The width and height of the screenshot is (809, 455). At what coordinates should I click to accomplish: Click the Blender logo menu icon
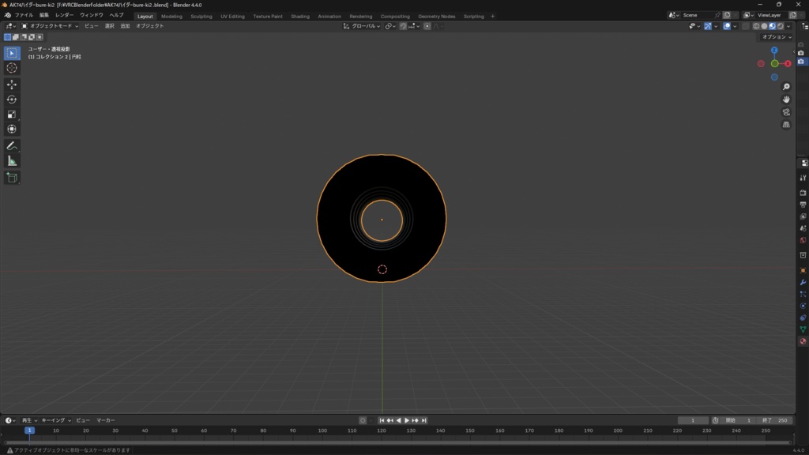click(x=7, y=16)
